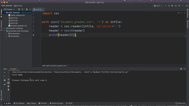Collapse the CSV_Tutorial root folder
Screen dimensions: 189x106
[x=4, y=13]
